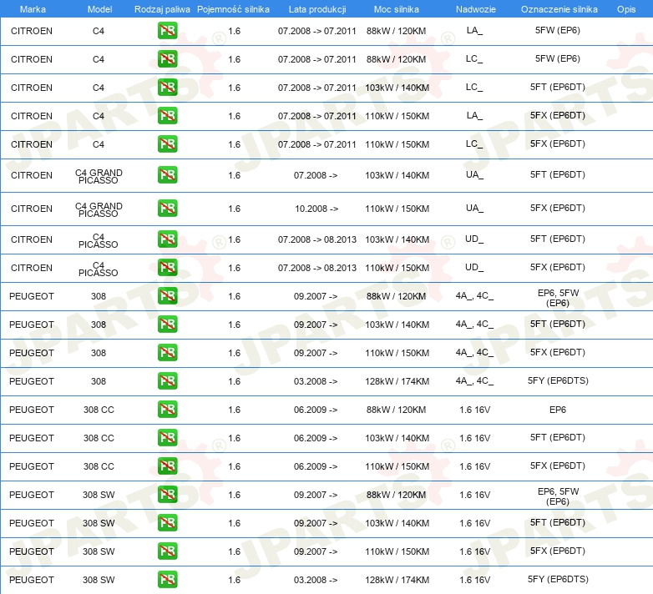Click the Pojemność silnika column header
The image size is (653, 594).
[233, 9]
